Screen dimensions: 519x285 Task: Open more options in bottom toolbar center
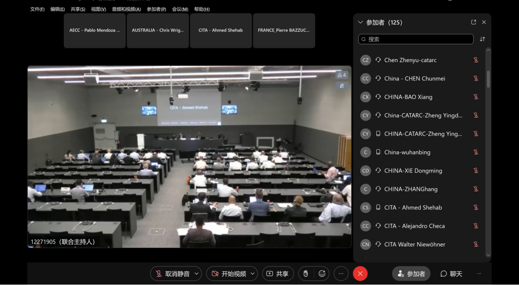point(341,274)
